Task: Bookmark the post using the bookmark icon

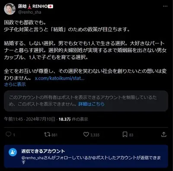Action: (x=125, y=135)
